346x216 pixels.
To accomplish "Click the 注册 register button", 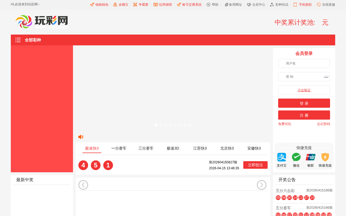I will 304,115.
